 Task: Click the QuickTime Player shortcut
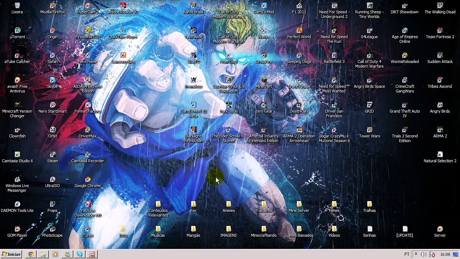(x=123, y=33)
